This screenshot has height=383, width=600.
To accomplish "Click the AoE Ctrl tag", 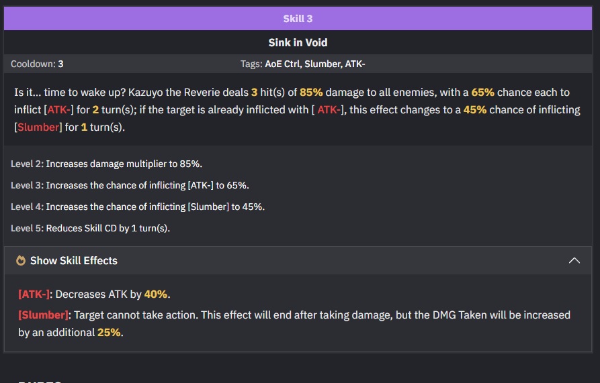I will pyautogui.click(x=283, y=64).
